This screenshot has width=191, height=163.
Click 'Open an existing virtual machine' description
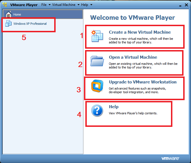coord(143,66)
